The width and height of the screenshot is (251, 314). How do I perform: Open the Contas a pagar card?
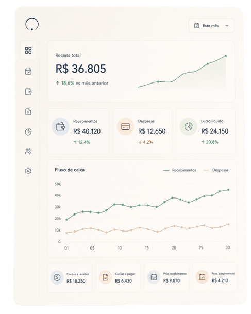pyautogui.click(x=119, y=278)
